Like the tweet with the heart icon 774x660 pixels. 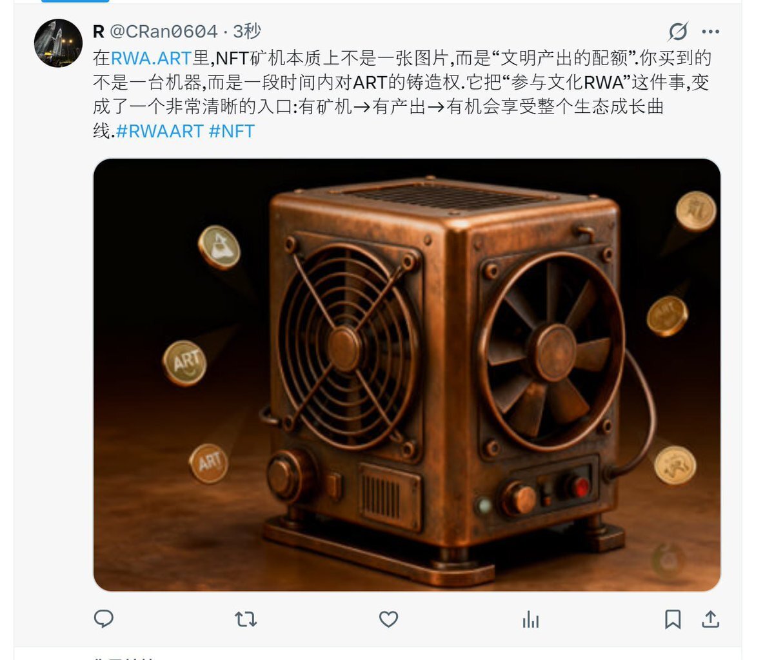click(x=388, y=619)
